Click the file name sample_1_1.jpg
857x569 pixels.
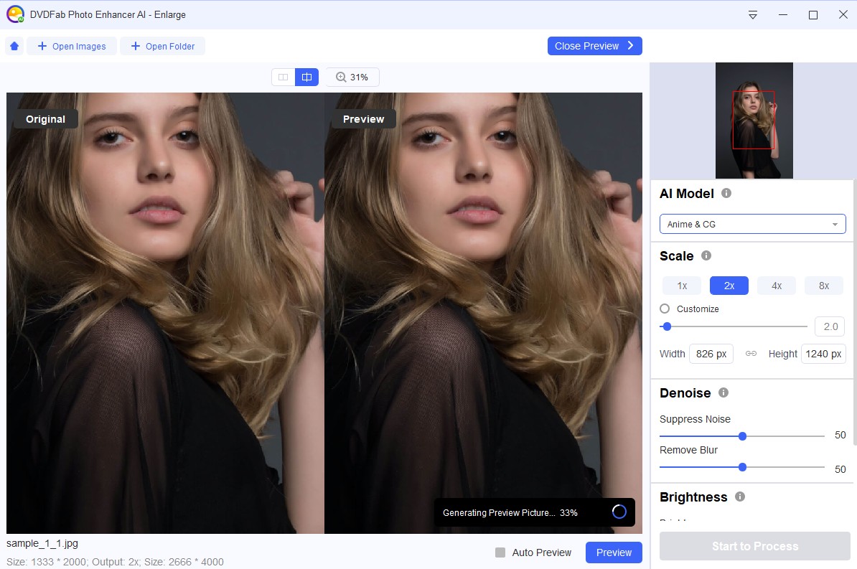42,543
